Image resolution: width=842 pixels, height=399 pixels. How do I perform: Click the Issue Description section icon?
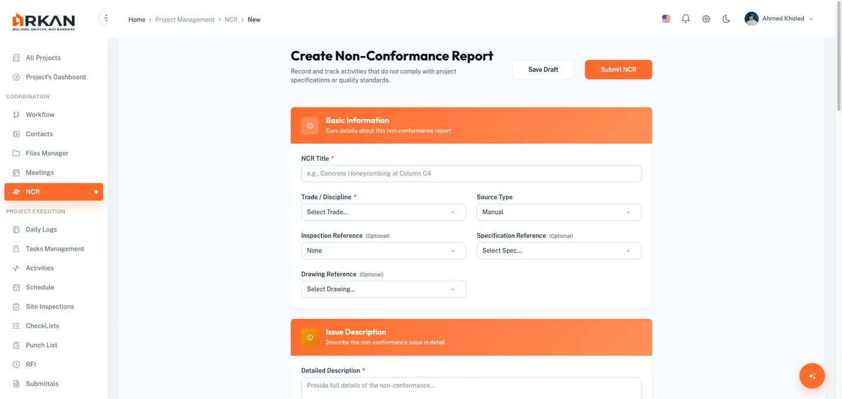click(310, 337)
